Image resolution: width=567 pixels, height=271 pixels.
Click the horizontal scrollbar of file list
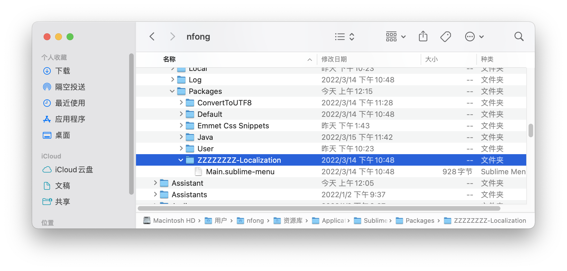[x=319, y=208]
